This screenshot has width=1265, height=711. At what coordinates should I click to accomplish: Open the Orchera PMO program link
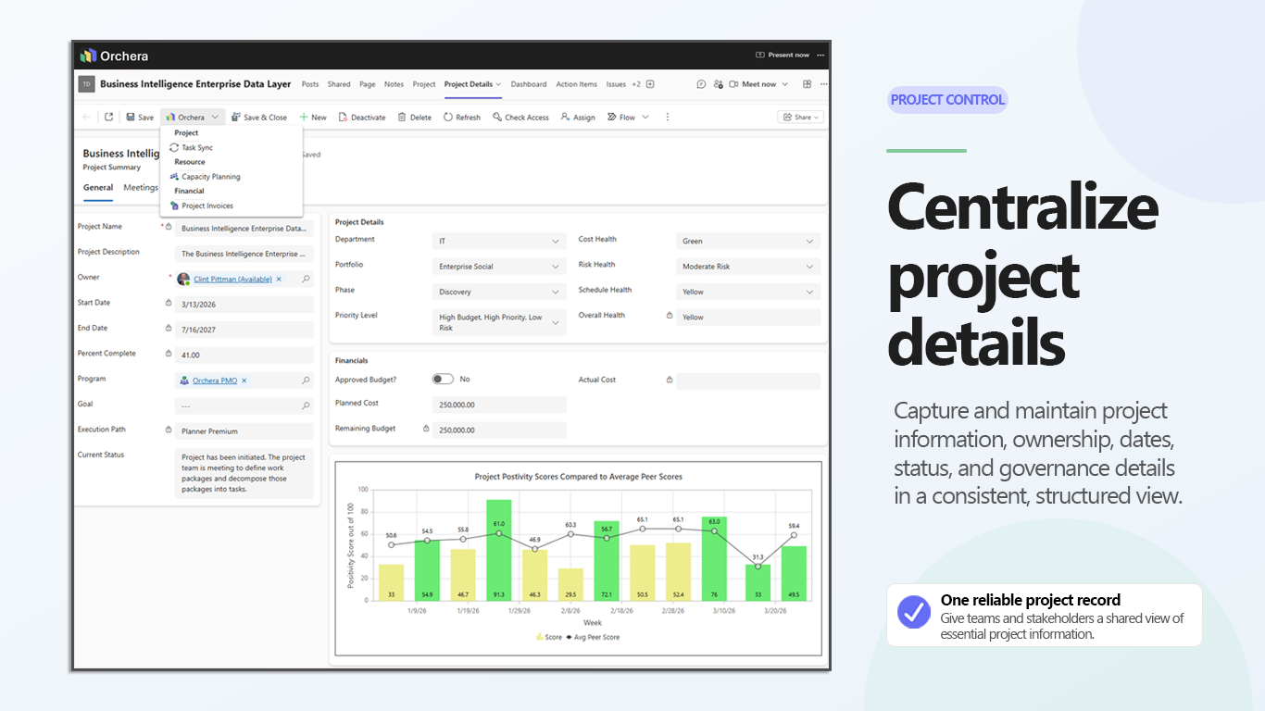click(214, 380)
